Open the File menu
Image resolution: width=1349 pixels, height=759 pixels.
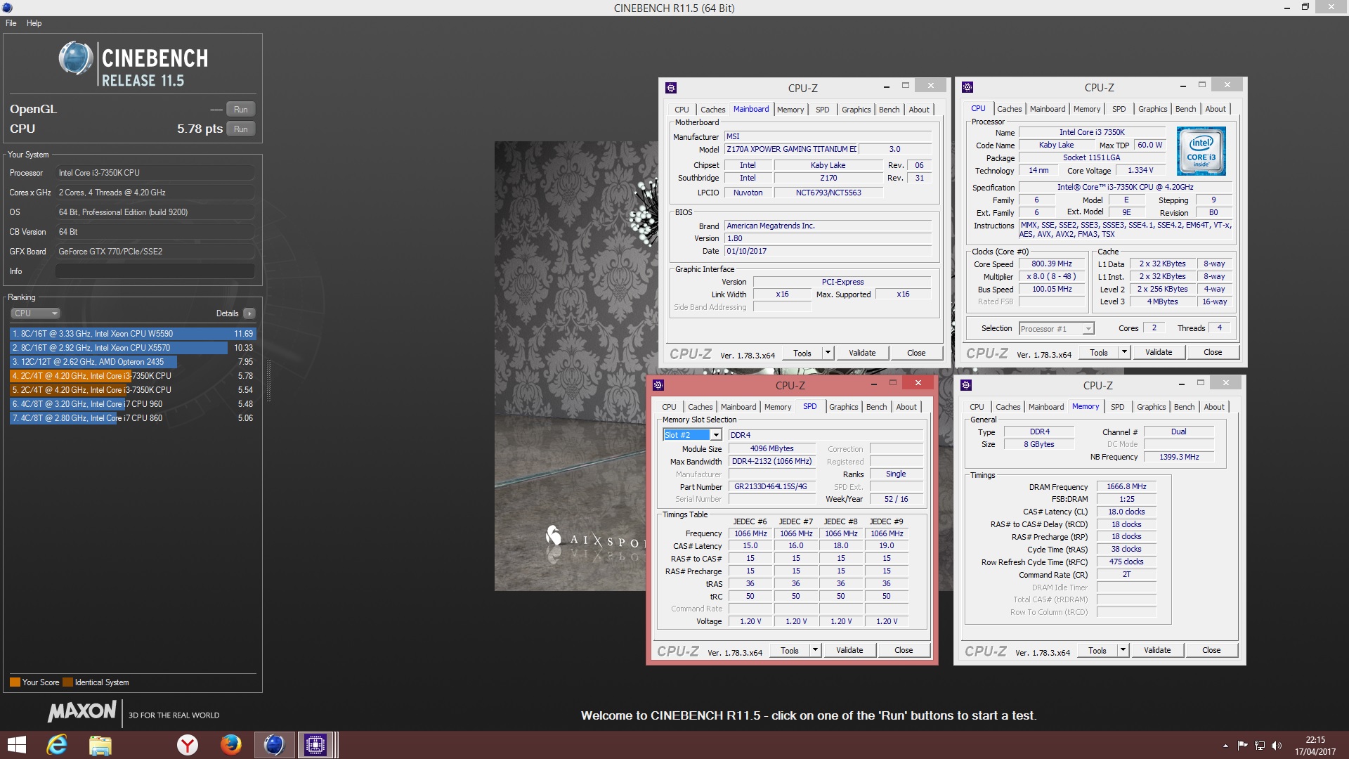pos(11,23)
